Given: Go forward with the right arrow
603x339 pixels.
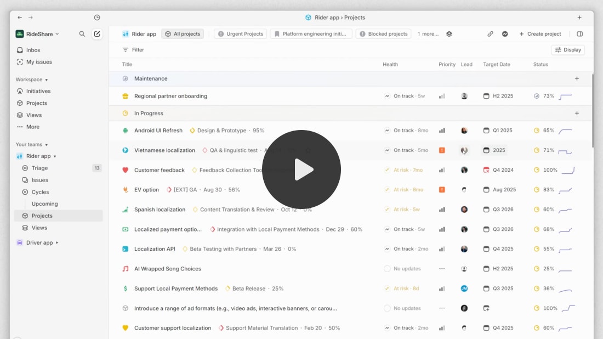Looking at the screenshot, I should (31, 18).
